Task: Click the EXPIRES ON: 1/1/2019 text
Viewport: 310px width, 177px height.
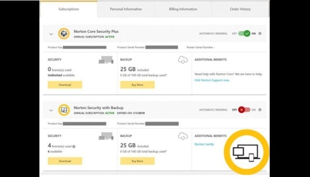Action: [131, 113]
